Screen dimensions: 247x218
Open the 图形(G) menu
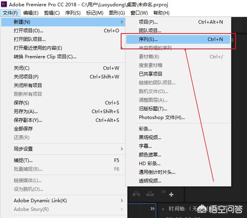117,13
